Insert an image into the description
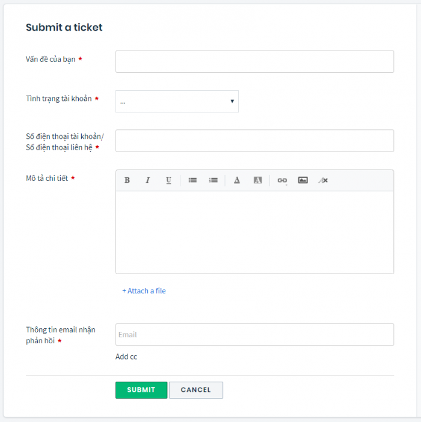Viewport: 421px width, 422px height. point(303,180)
